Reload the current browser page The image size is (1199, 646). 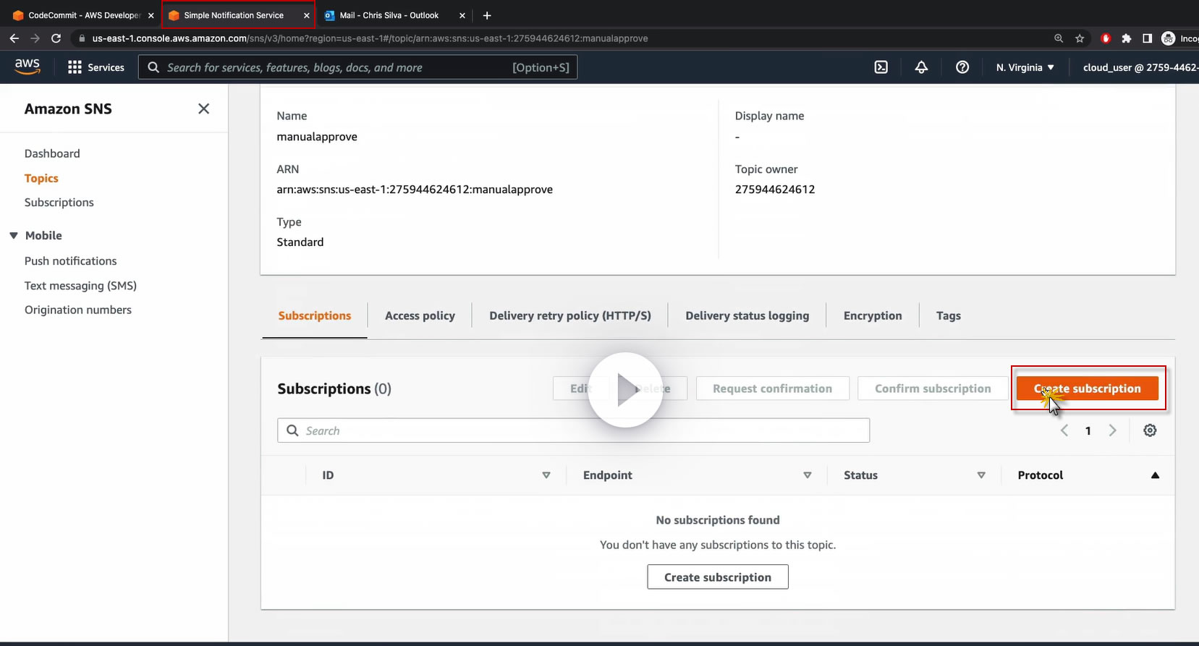(56, 38)
